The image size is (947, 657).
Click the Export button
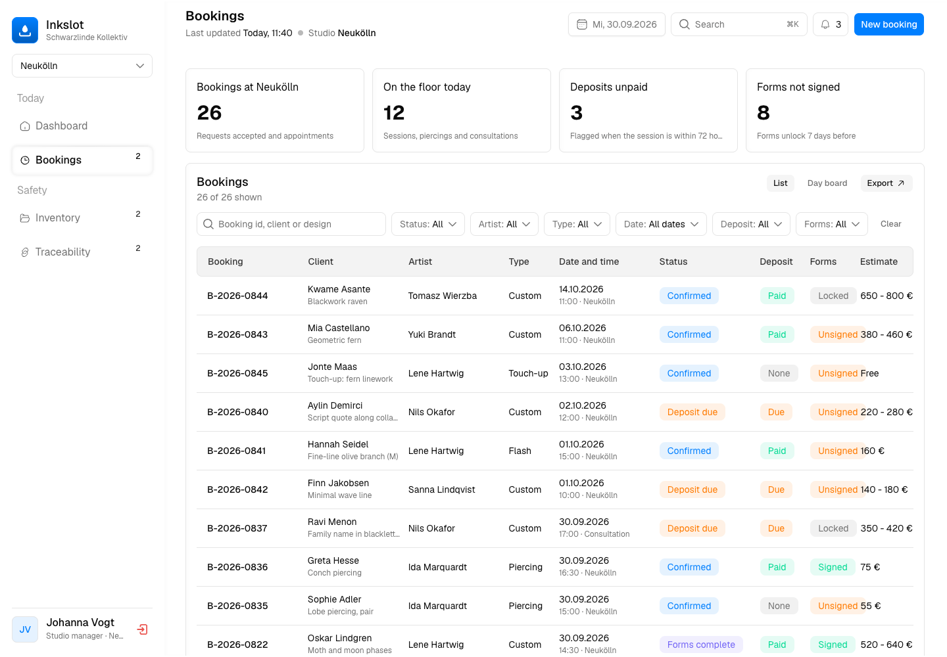coord(886,183)
